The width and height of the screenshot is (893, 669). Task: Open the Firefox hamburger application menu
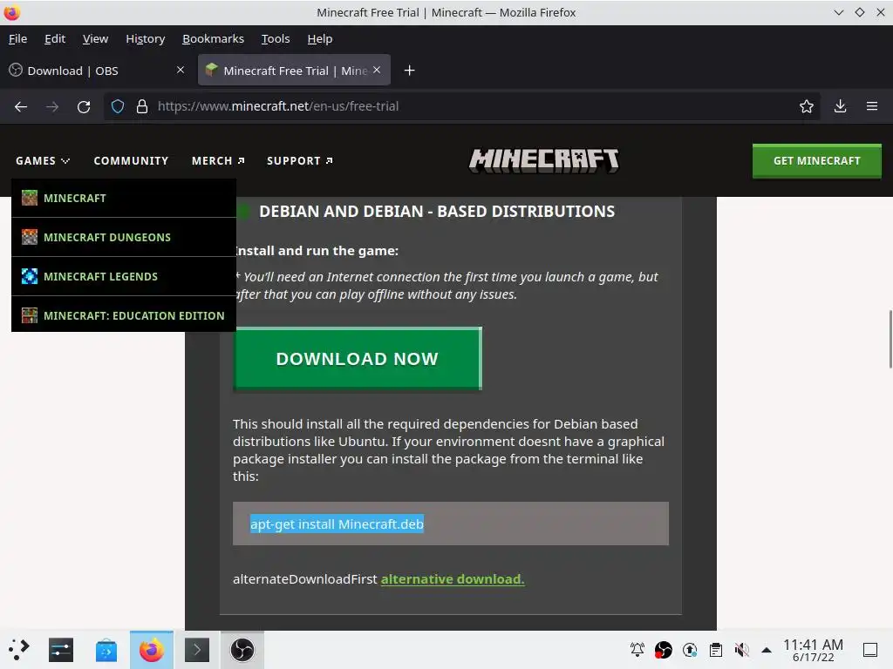(x=872, y=106)
